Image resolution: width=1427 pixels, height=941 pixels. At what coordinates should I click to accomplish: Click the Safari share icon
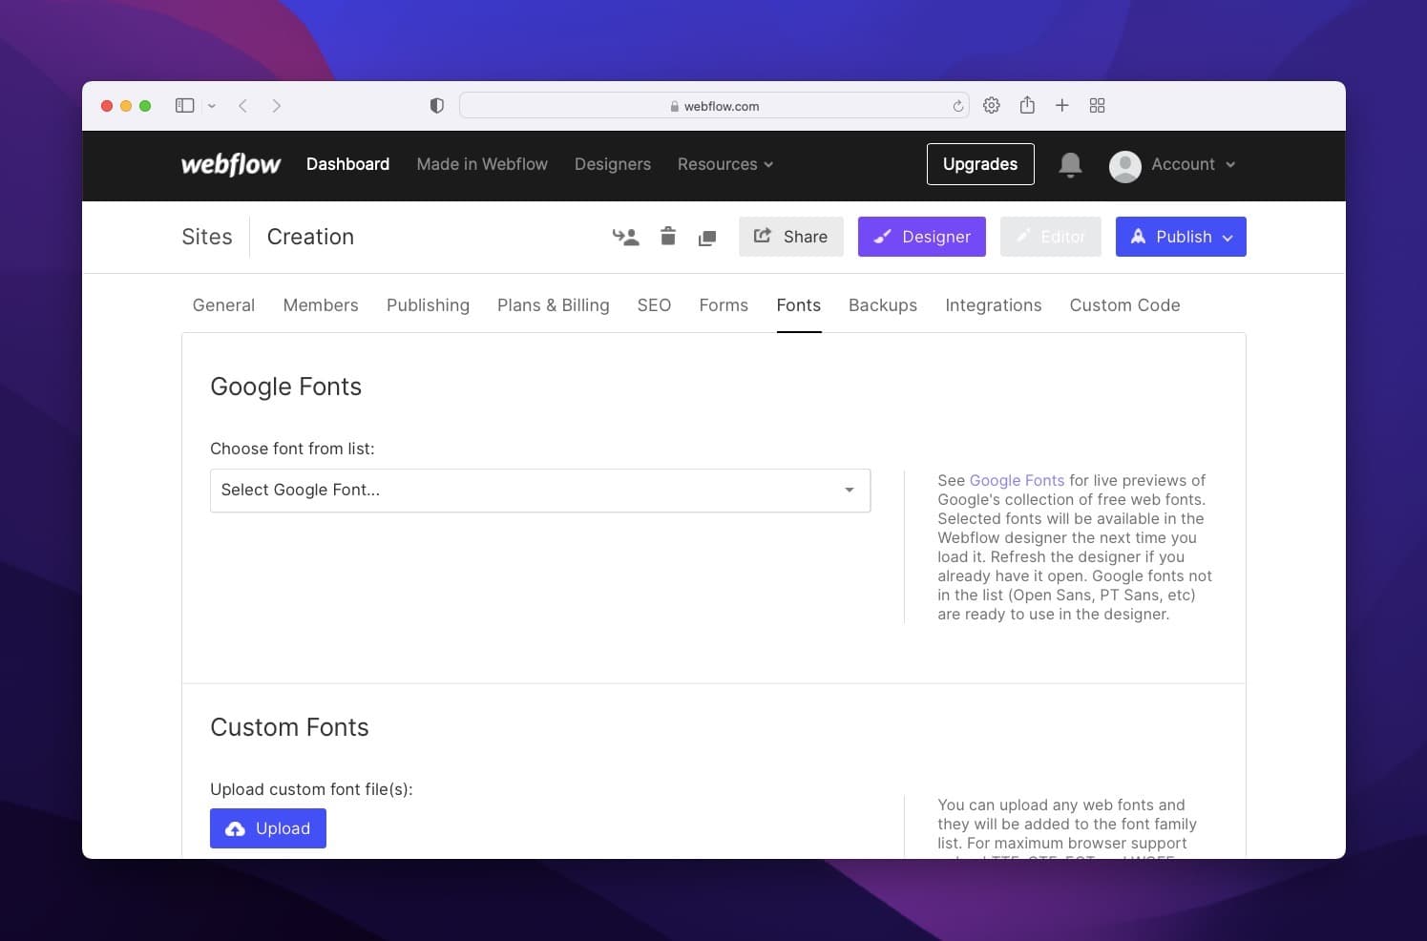pos(1027,105)
